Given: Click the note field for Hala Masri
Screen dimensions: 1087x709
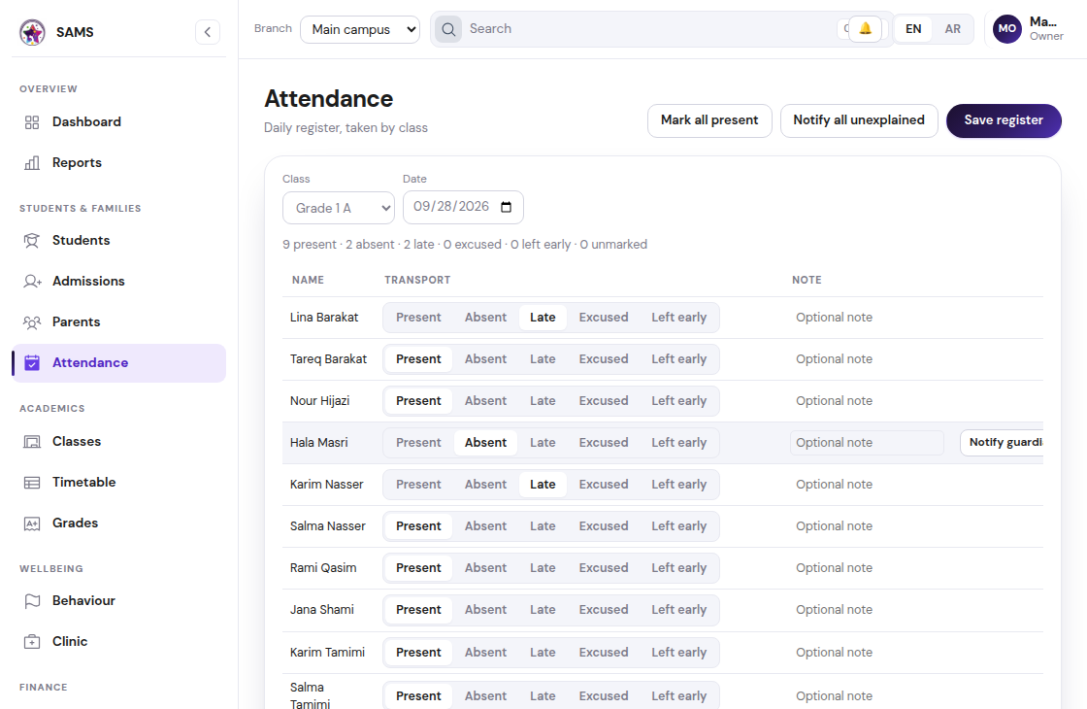Looking at the screenshot, I should 867,443.
